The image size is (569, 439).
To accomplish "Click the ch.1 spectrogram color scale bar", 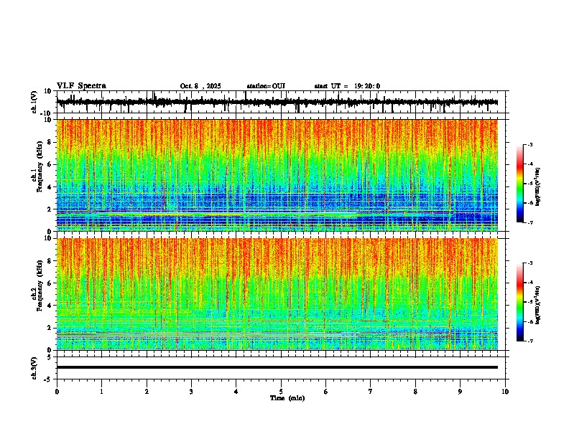I will [520, 184].
